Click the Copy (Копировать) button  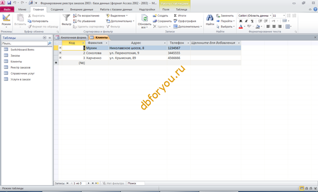[38, 21]
